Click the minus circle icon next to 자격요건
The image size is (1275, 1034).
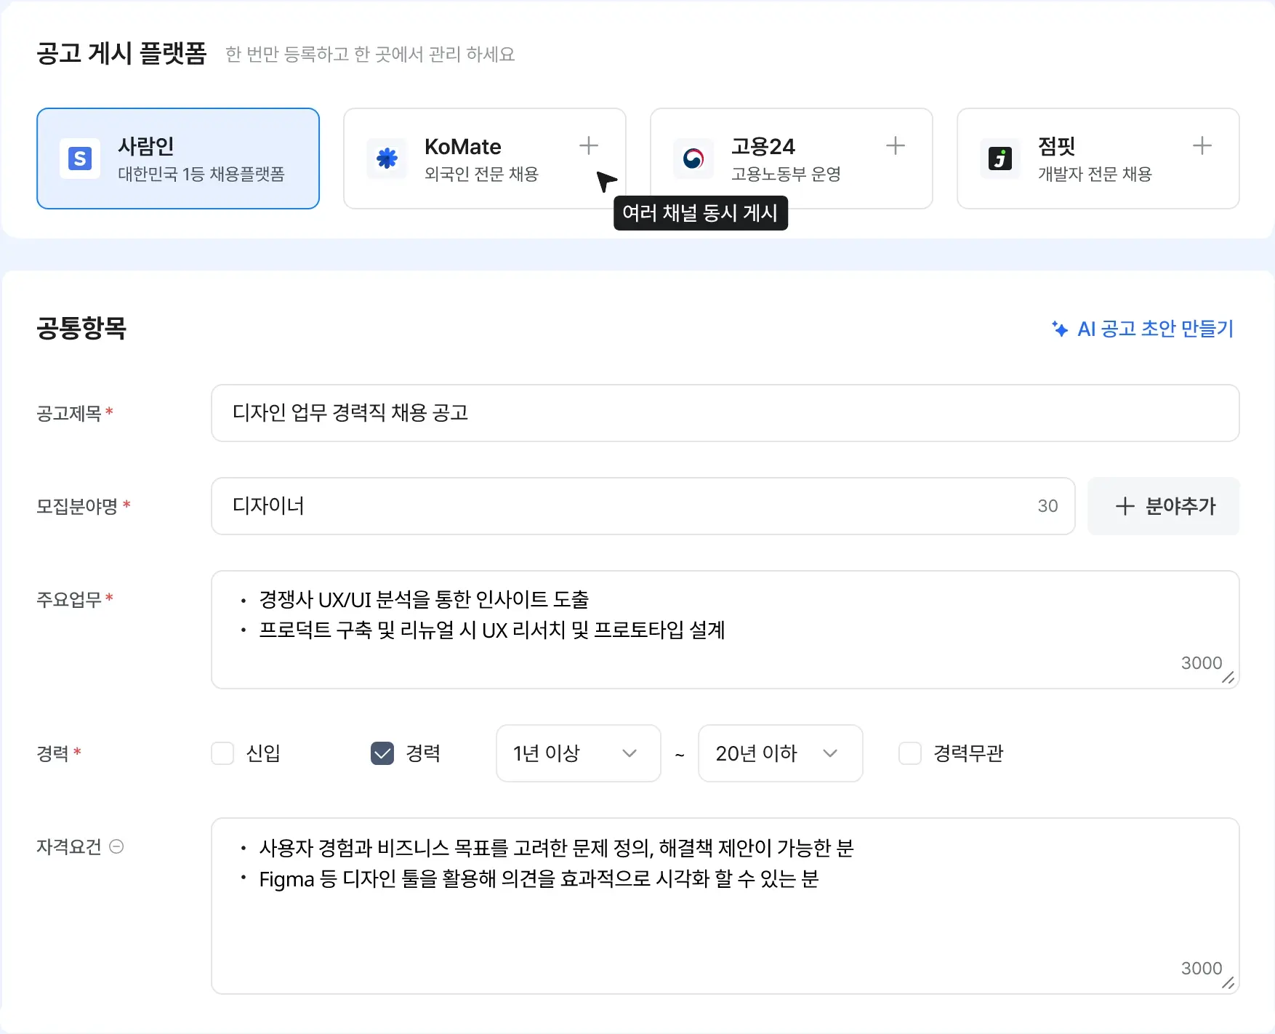coord(116,846)
